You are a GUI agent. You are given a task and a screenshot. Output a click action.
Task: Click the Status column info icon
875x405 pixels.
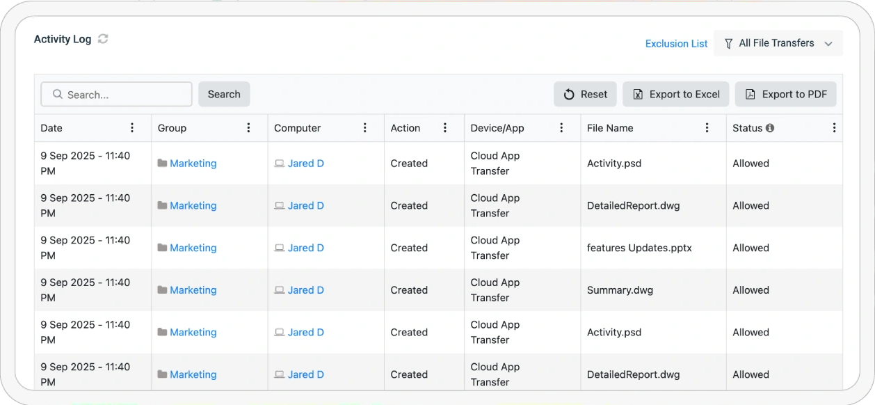click(770, 128)
